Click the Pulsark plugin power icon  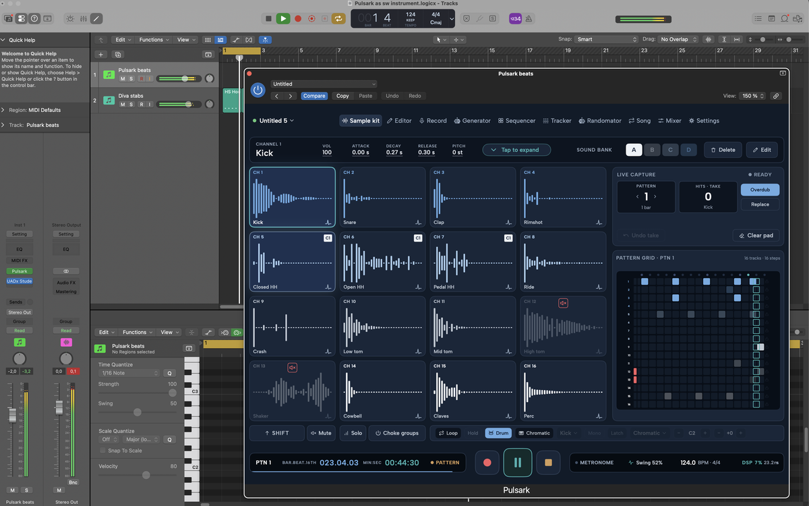pyautogui.click(x=258, y=90)
